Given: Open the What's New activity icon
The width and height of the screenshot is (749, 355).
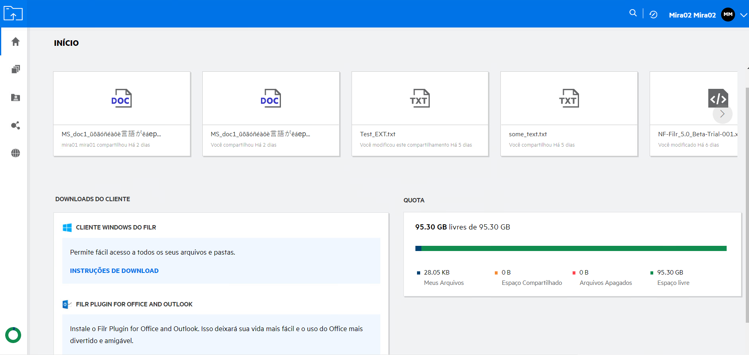Looking at the screenshot, I should click(653, 15).
